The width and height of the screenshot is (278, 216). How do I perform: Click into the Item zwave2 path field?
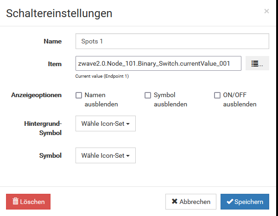(158, 64)
